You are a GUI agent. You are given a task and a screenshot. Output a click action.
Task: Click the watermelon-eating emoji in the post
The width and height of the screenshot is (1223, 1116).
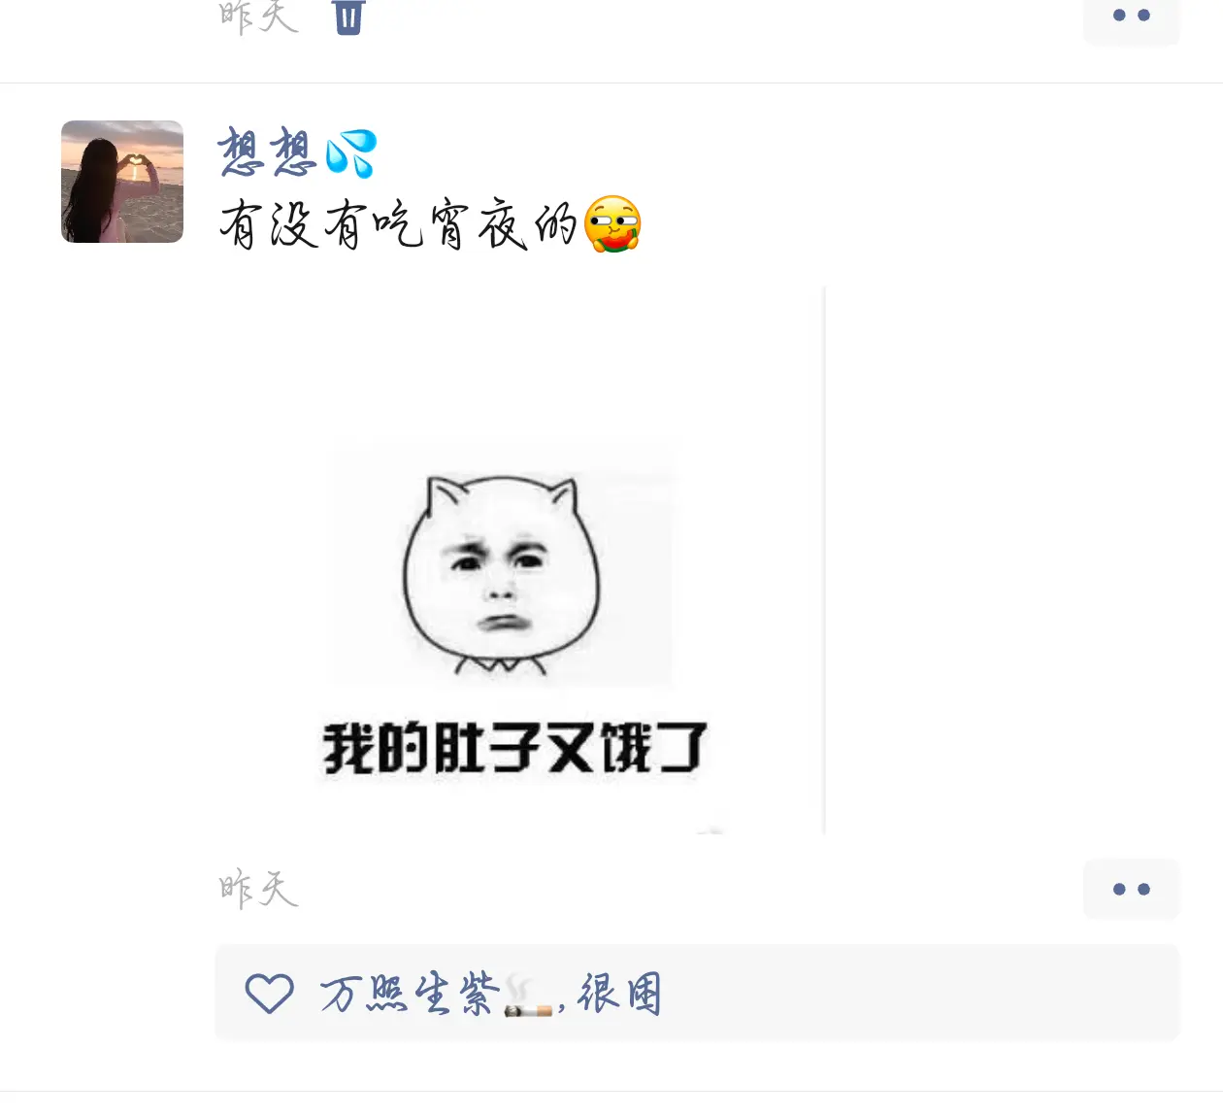pyautogui.click(x=613, y=224)
